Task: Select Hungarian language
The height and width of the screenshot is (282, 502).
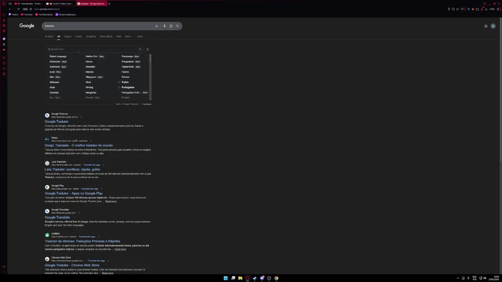Action: (x=91, y=93)
